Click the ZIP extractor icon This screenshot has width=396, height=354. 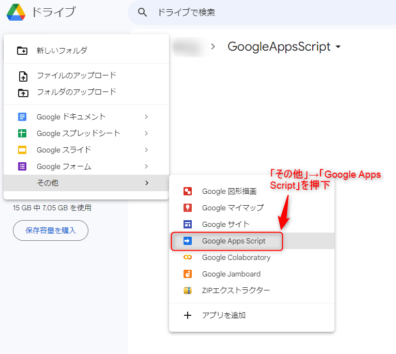click(x=187, y=290)
